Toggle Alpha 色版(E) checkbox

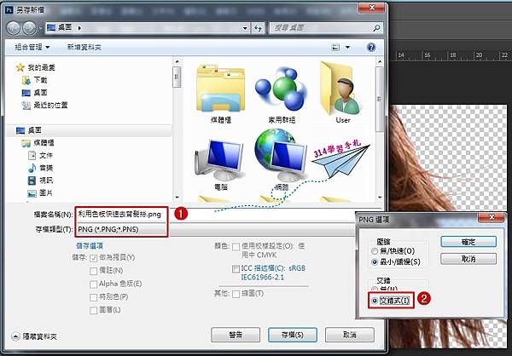[93, 284]
